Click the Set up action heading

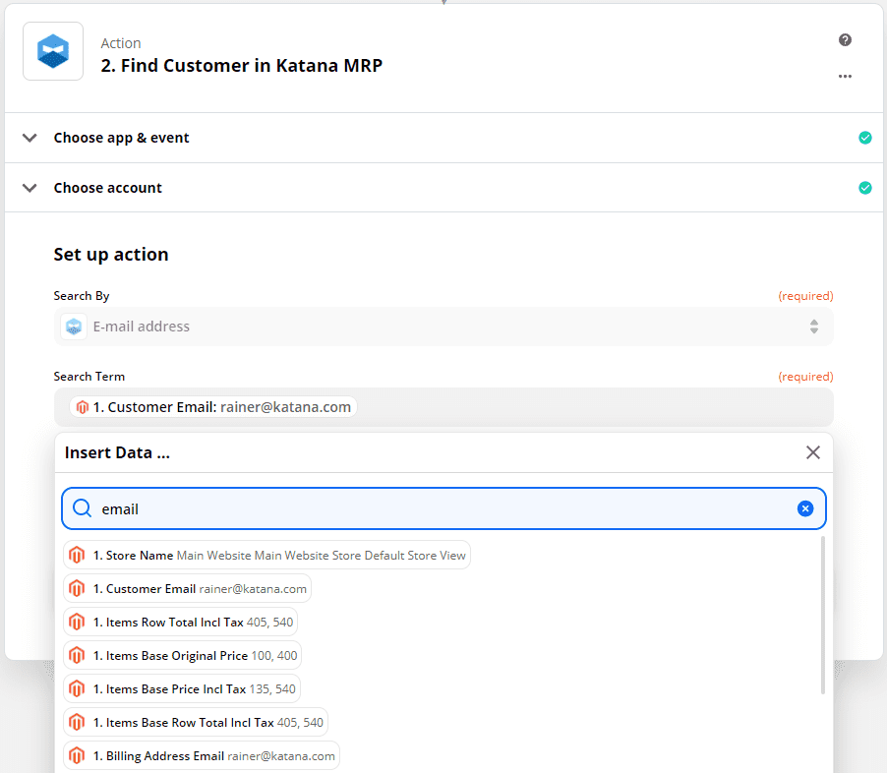point(111,254)
